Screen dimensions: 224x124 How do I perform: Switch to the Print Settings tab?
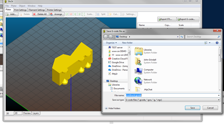20,10
